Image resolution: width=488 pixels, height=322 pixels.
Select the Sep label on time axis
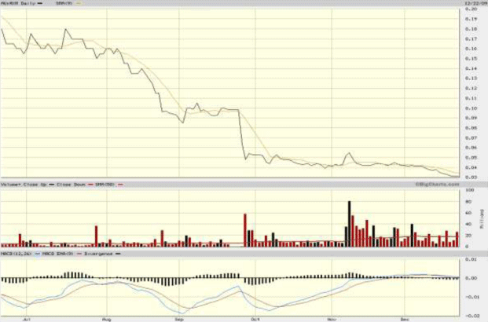[x=179, y=320]
